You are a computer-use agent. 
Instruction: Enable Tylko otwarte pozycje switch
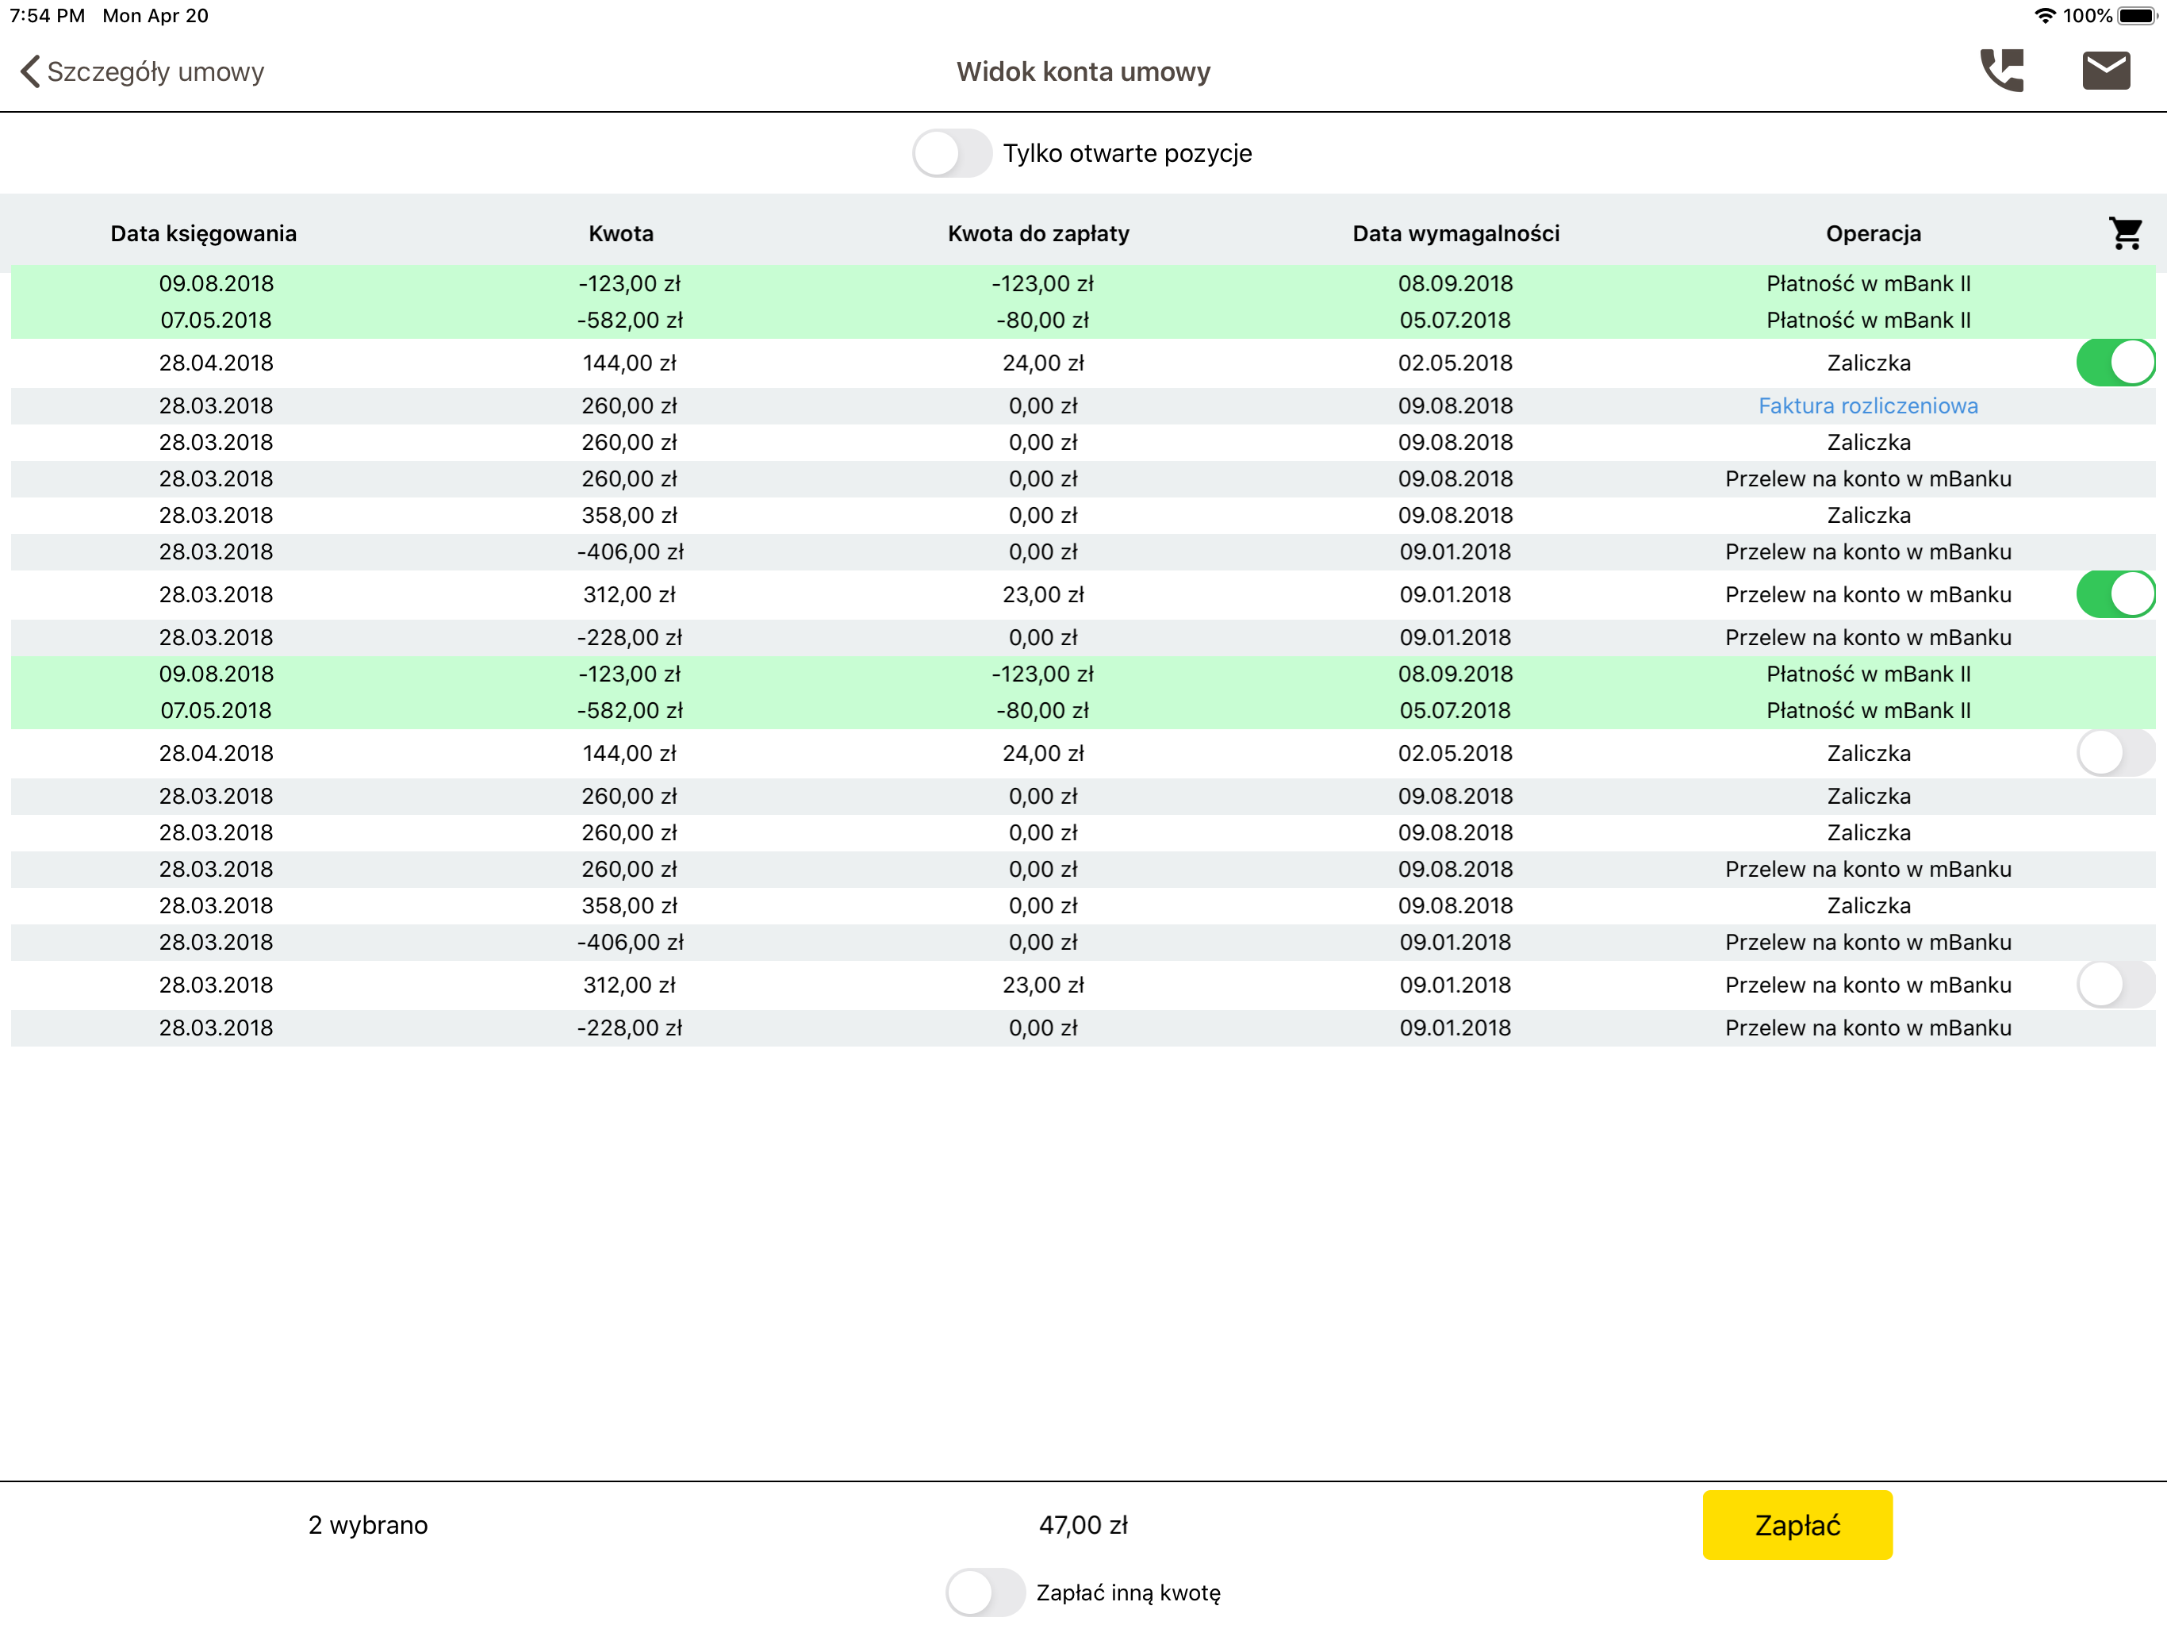pyautogui.click(x=951, y=154)
